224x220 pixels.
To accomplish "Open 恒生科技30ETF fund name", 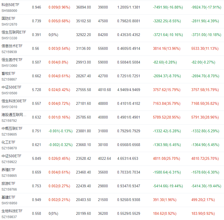I will point(14,101).
